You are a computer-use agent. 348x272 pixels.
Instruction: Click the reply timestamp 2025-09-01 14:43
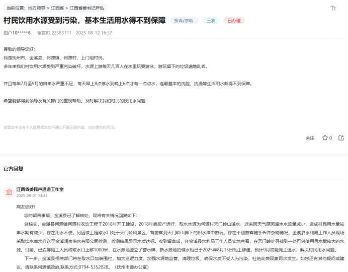click(x=32, y=195)
